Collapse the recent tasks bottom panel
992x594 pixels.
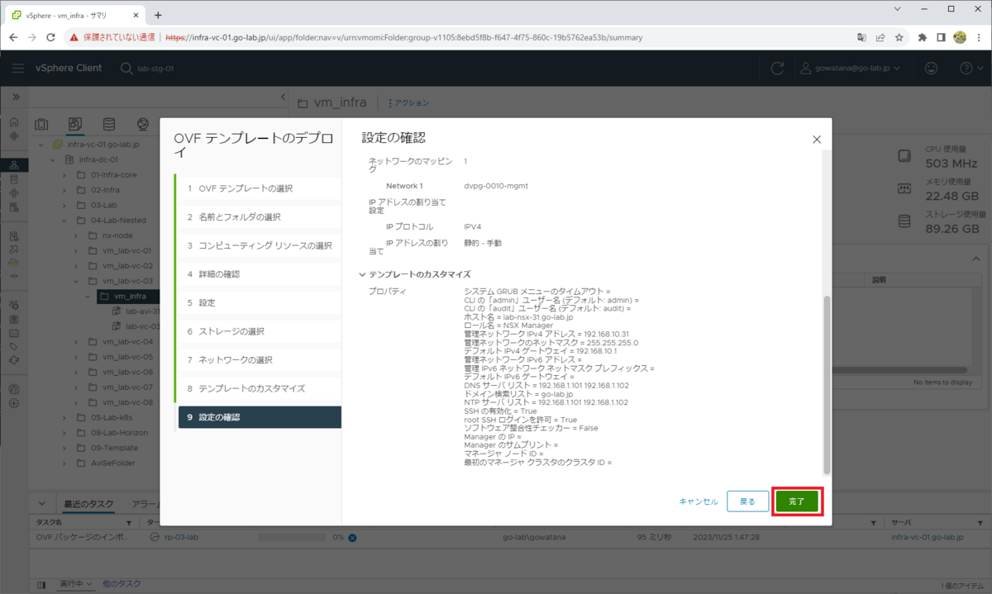coord(41,504)
